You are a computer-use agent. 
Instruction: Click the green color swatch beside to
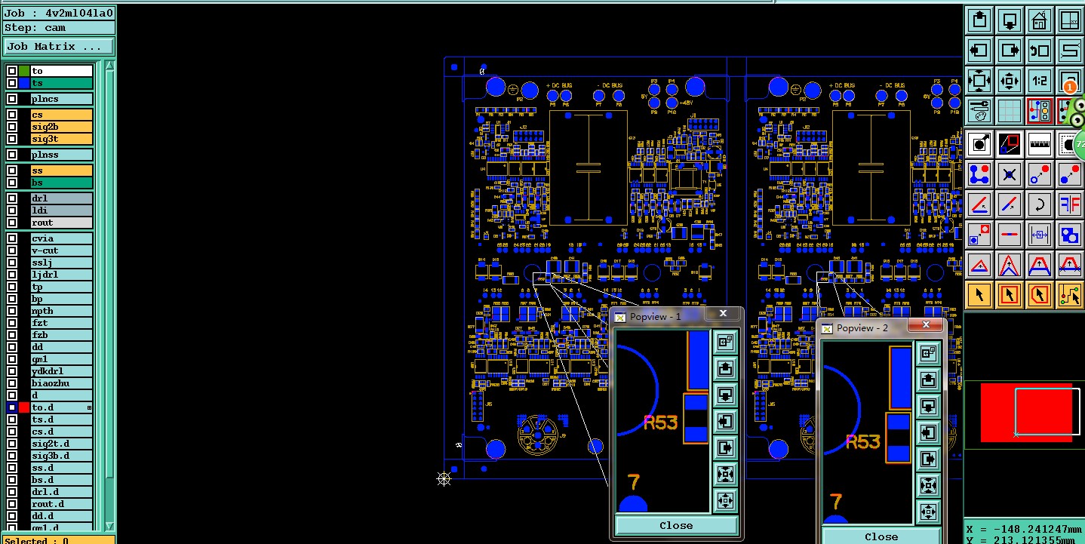24,71
